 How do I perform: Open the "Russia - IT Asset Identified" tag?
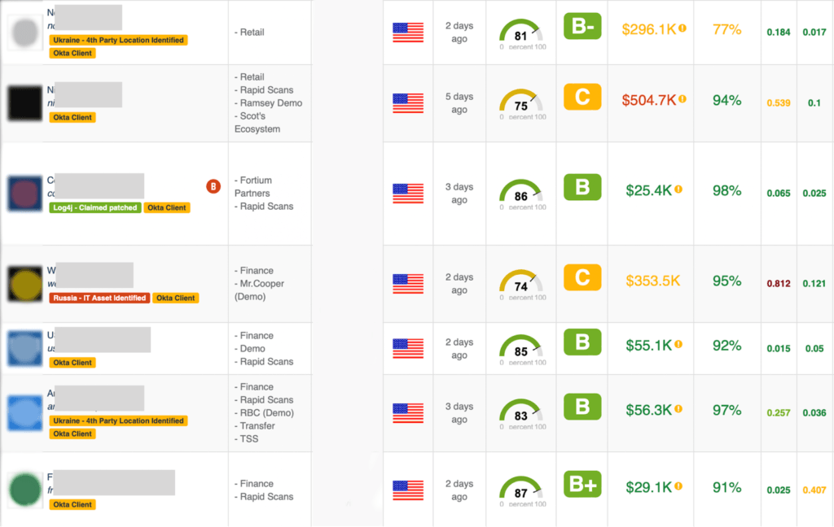point(99,298)
